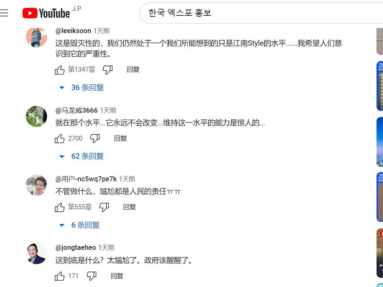Expand the 36 条回复 replies
The width and height of the screenshot is (383, 287).
tap(82, 87)
